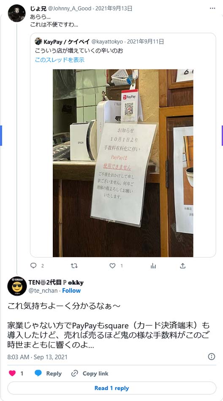The image size is (223, 401).
Task: Click the reply speech bubble icon with 2
Action: [x=33, y=266]
